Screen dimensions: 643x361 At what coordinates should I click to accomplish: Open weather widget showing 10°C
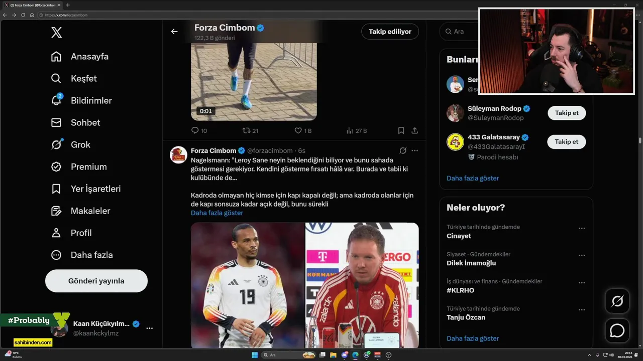[x=13, y=355]
